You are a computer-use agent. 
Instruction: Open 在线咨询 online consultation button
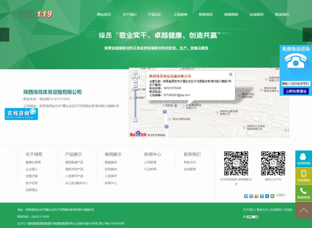point(21,114)
